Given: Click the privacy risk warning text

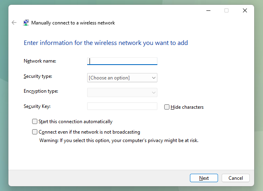Looking at the screenshot, I should 118,140.
